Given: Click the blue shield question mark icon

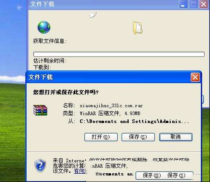Looking at the screenshot, I should click(x=40, y=165).
